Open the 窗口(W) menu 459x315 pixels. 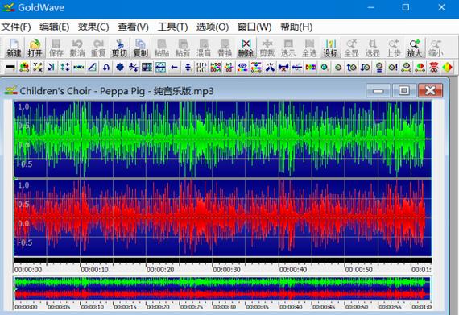pyautogui.click(x=254, y=27)
